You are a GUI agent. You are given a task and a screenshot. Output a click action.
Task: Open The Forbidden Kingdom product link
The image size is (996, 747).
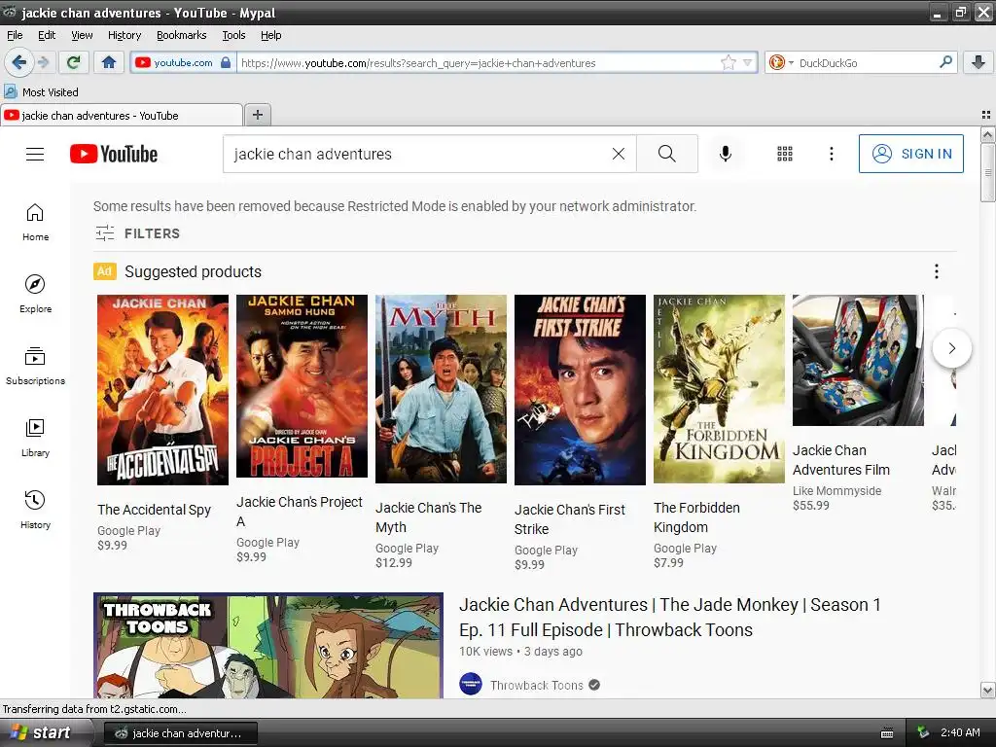[x=696, y=517]
